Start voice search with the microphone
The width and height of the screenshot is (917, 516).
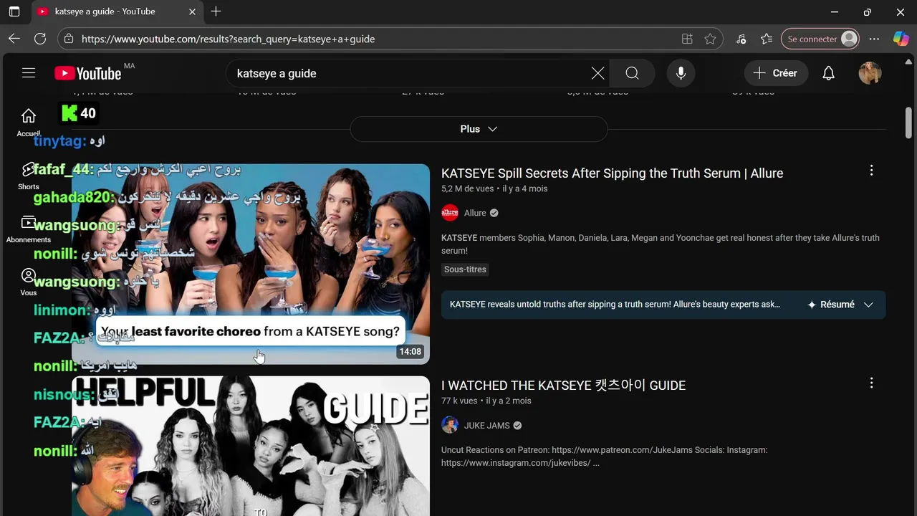[681, 73]
